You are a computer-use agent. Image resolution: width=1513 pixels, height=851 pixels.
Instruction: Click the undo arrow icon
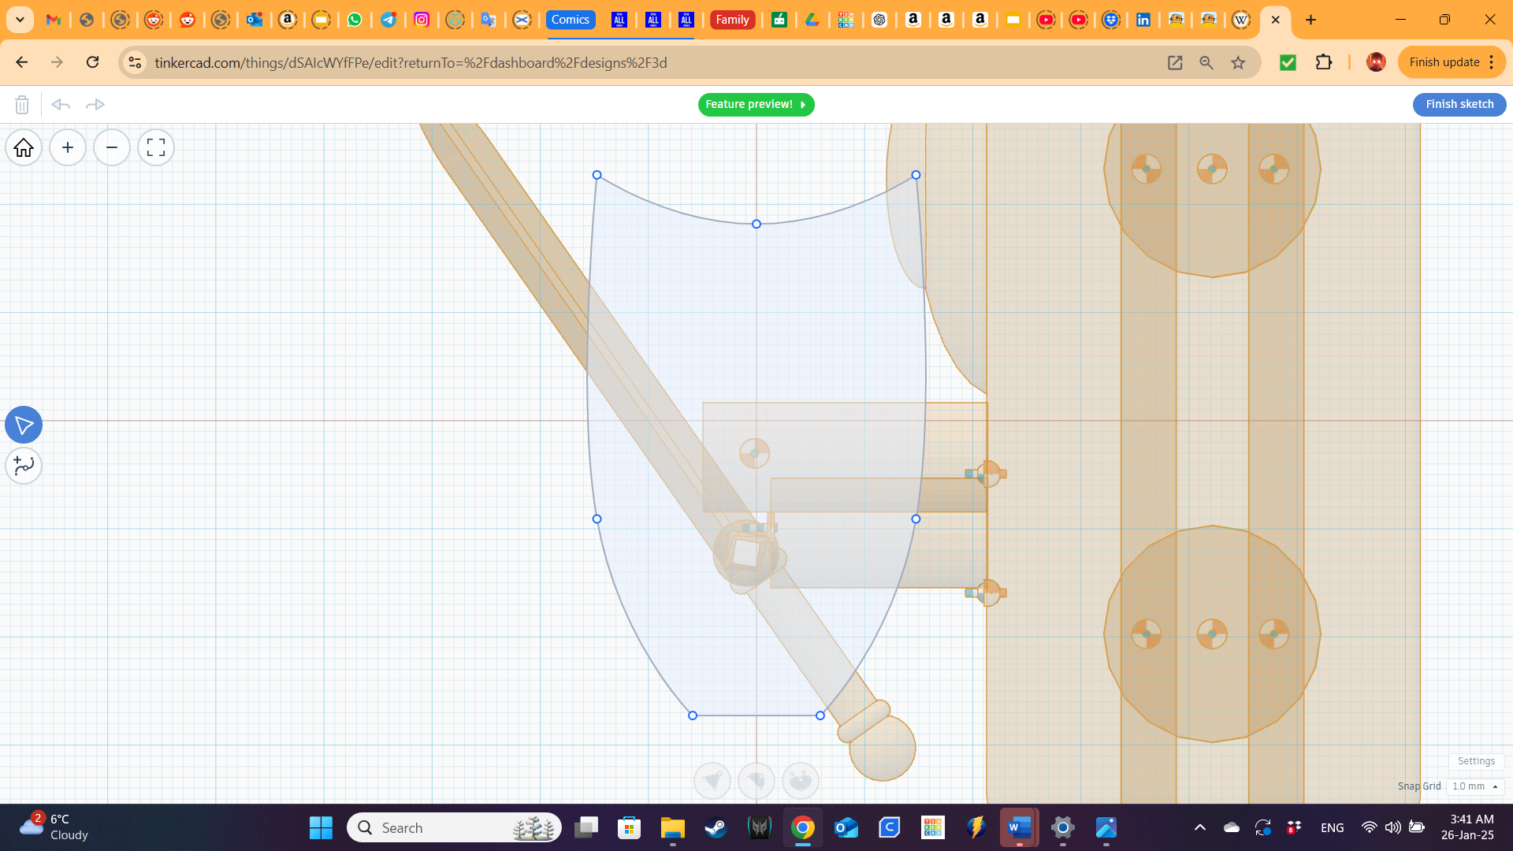[61, 104]
